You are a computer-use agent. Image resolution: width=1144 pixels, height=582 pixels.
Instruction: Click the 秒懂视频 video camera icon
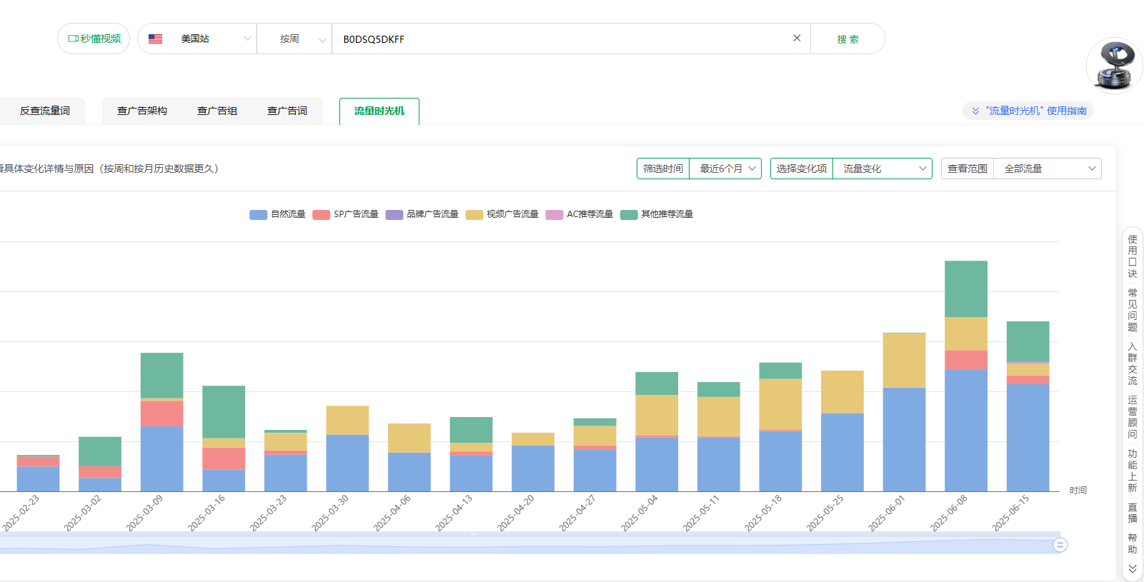coord(73,39)
